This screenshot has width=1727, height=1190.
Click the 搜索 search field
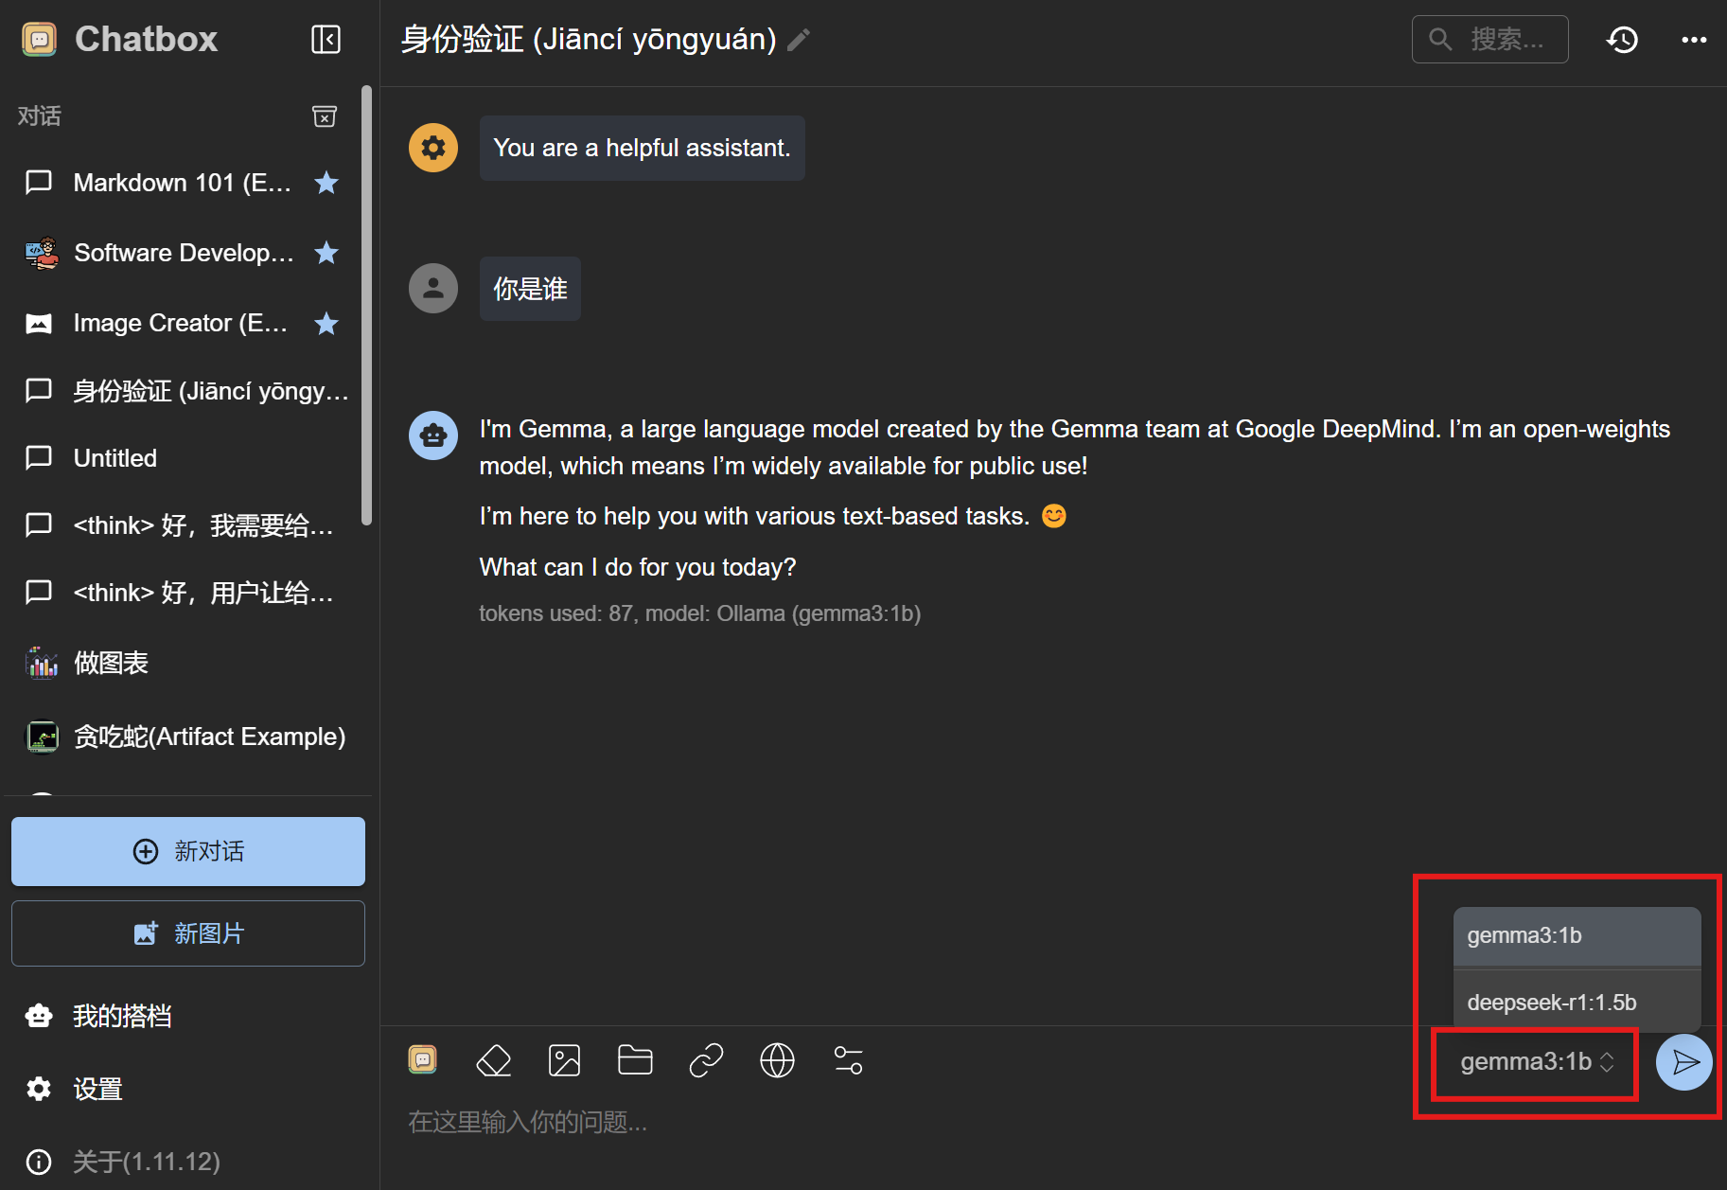pos(1489,39)
